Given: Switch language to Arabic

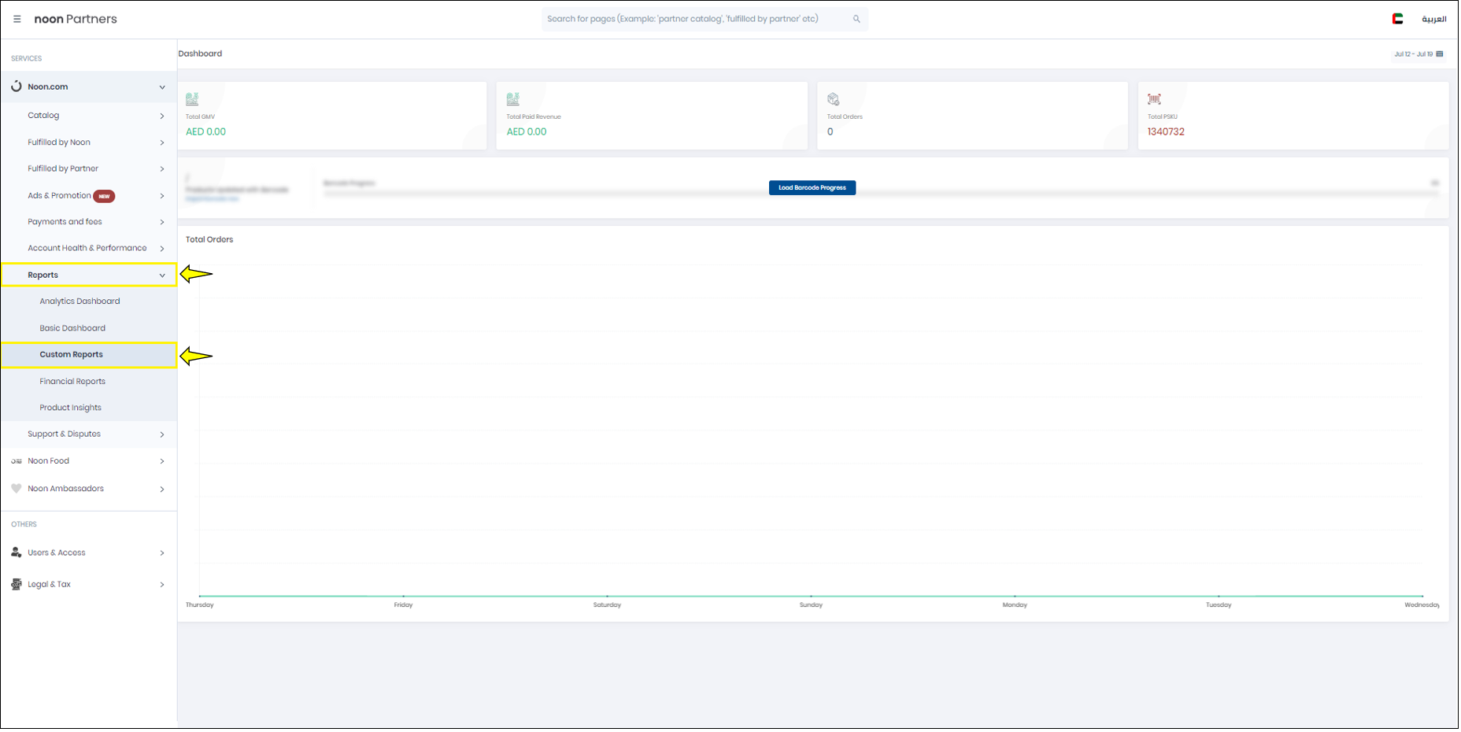Looking at the screenshot, I should pyautogui.click(x=1434, y=20).
